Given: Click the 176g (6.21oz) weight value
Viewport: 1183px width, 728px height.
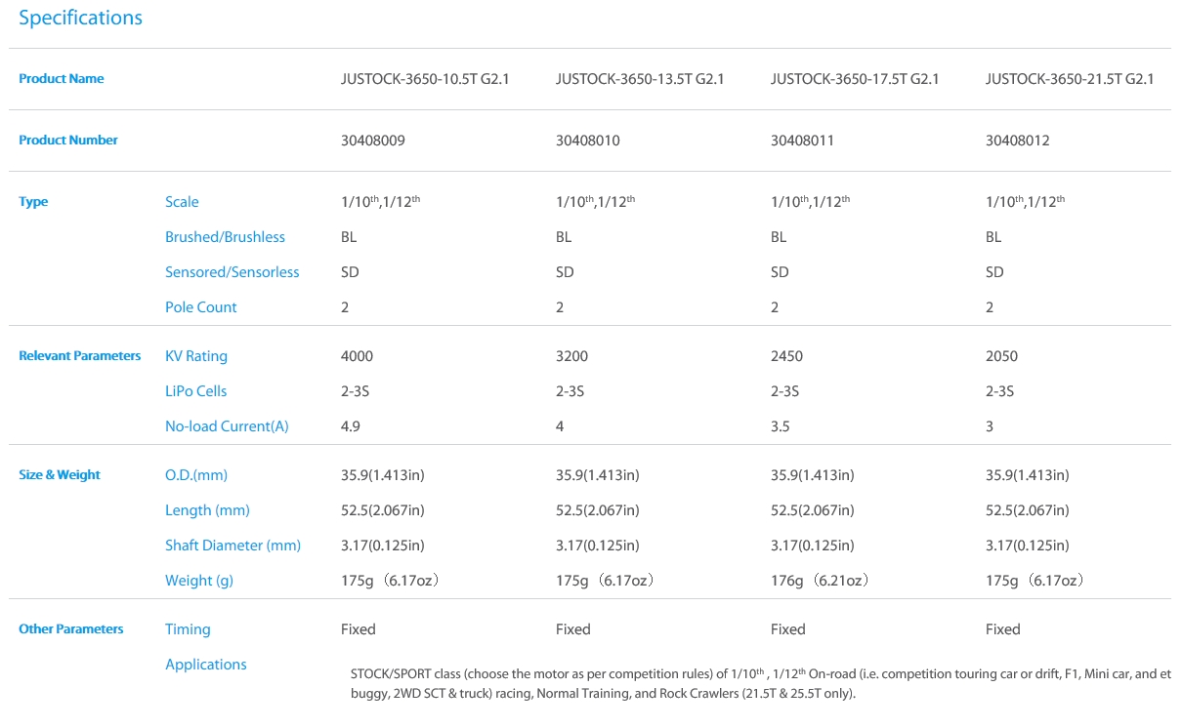Looking at the screenshot, I should pyautogui.click(x=819, y=581).
